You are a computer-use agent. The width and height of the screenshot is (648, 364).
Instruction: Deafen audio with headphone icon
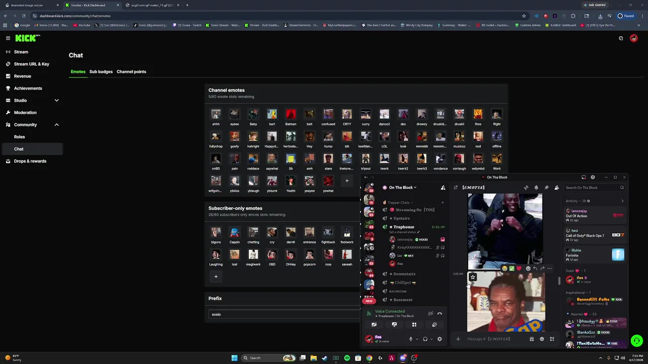(425, 339)
